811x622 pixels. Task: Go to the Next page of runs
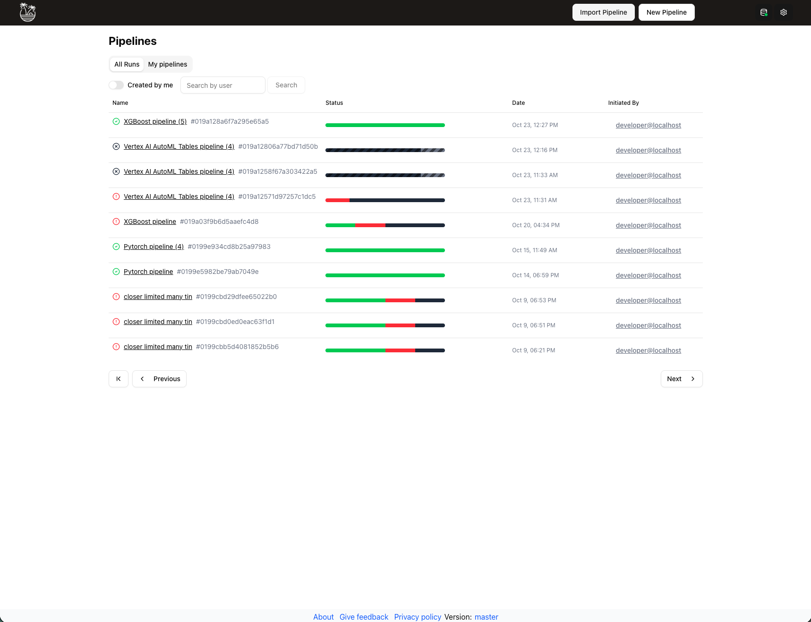coord(681,379)
